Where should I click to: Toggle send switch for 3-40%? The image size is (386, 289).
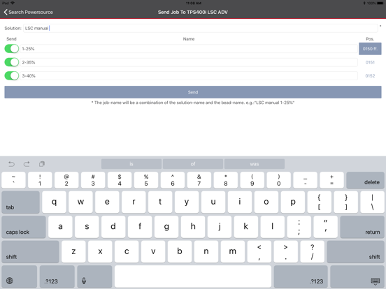coord(12,75)
